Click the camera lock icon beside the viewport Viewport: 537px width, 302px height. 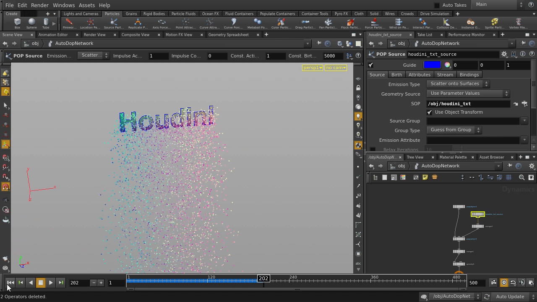358,88
